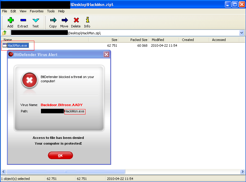Click the scroll left arrow
The width and height of the screenshot is (246, 182).
pyautogui.click(x=4, y=172)
